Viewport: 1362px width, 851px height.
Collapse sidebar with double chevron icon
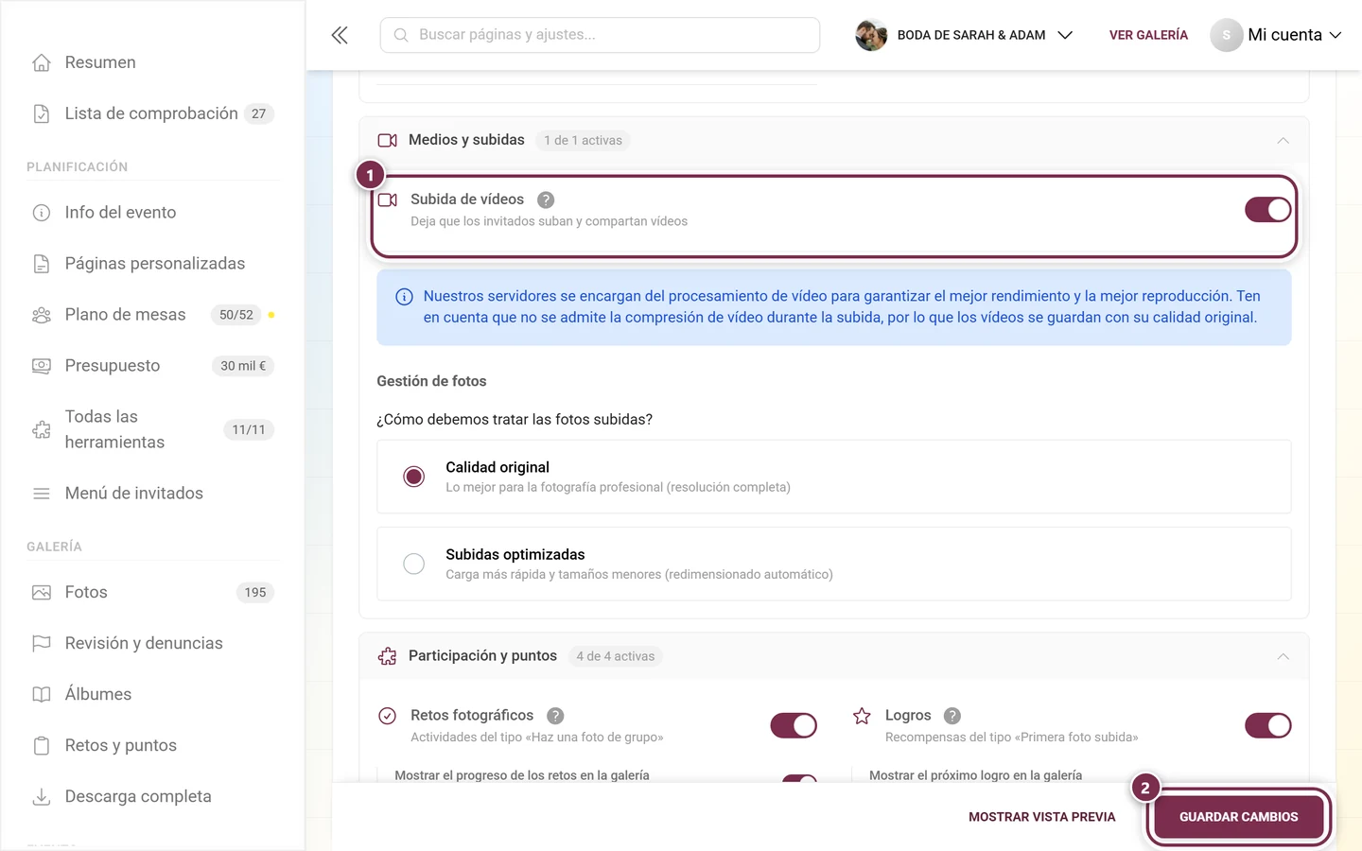340,35
